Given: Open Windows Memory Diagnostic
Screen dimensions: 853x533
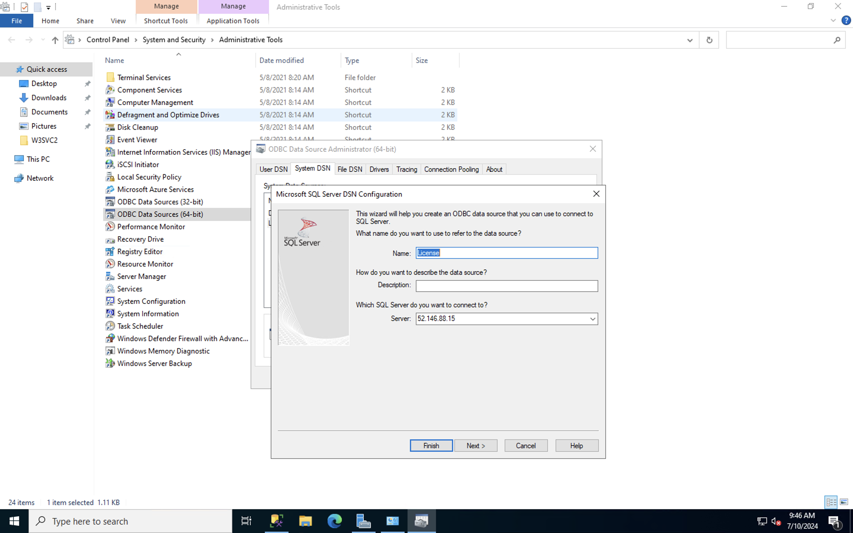Looking at the screenshot, I should 163,351.
